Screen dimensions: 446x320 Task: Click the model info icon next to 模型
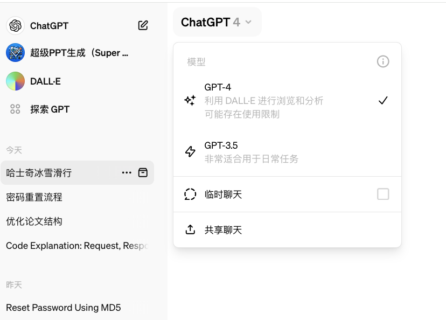pyautogui.click(x=382, y=61)
